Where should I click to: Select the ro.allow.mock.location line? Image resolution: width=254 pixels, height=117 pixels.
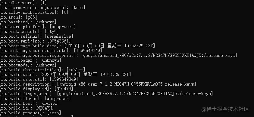(x=34, y=12)
